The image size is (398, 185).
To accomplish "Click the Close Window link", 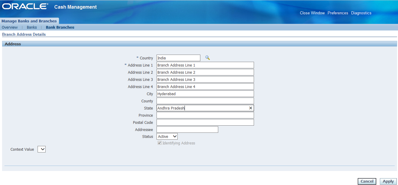I will (312, 13).
